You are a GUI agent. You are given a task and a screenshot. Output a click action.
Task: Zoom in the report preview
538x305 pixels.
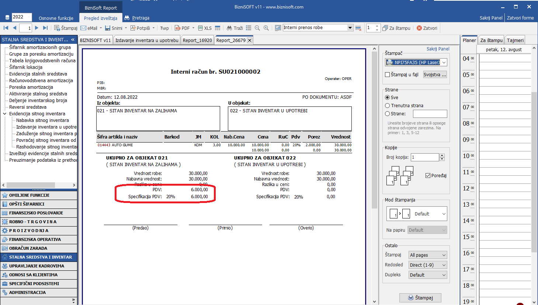pos(266,28)
